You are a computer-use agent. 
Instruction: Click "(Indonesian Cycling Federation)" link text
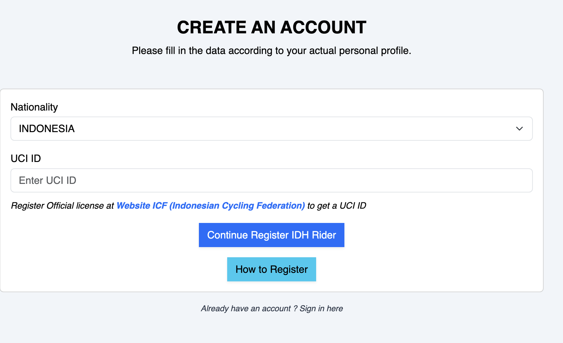tap(237, 206)
